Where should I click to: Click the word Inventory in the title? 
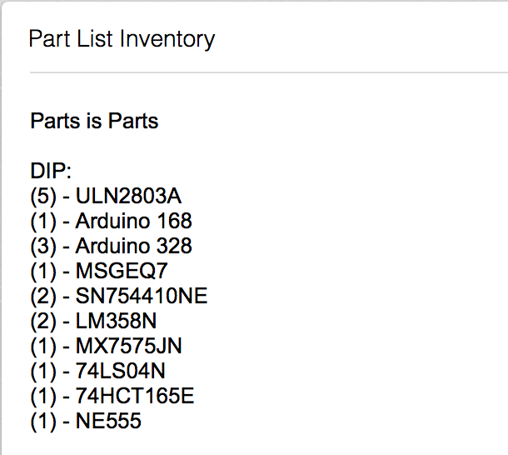pyautogui.click(x=167, y=39)
